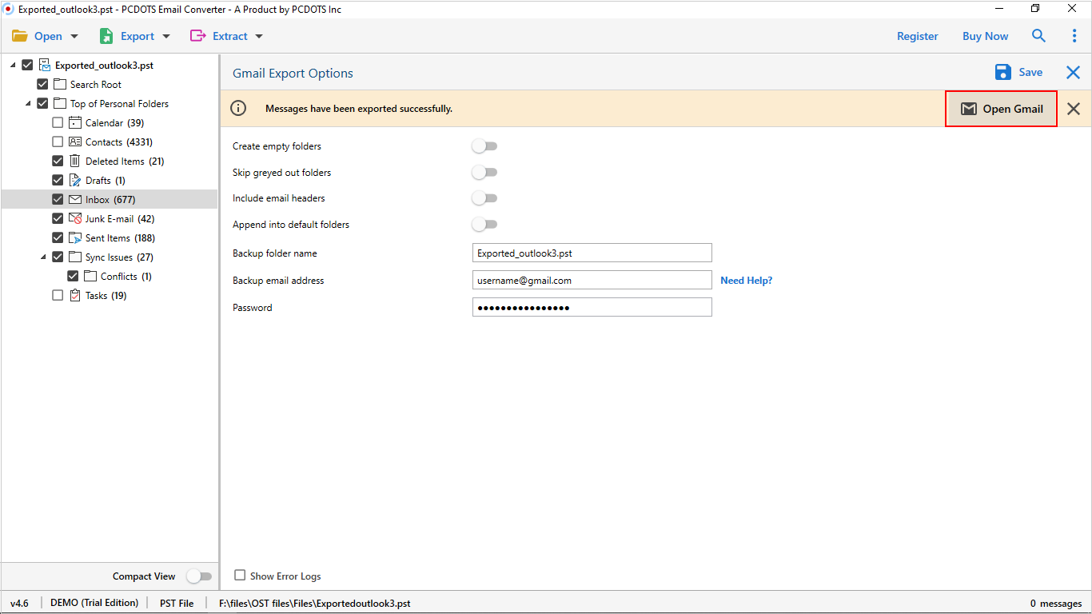The image size is (1092, 614).
Task: Open the three-dot more options menu
Action: tap(1074, 36)
